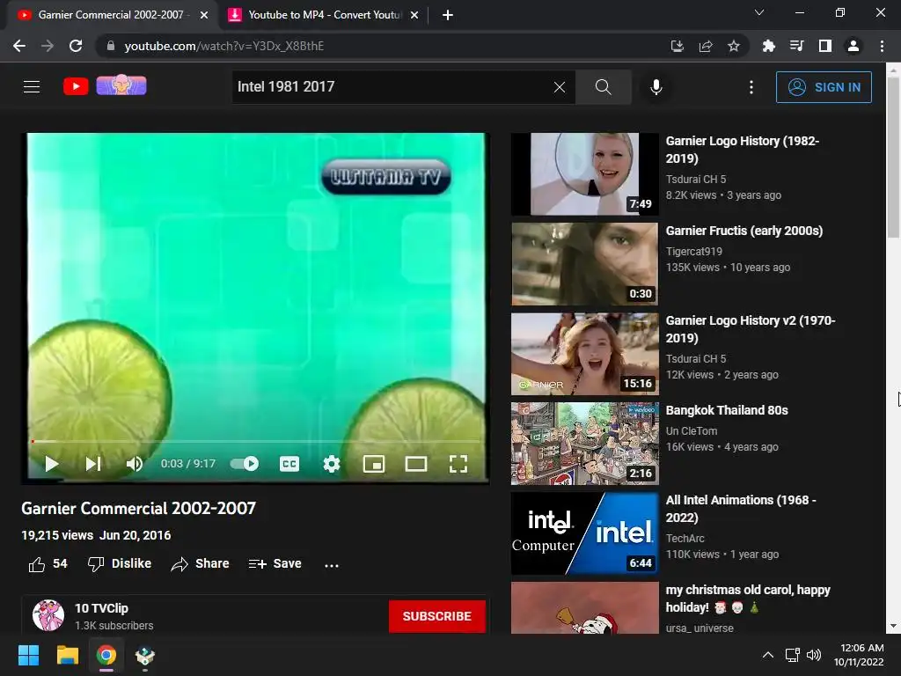The height and width of the screenshot is (676, 901).
Task: View site information lock icon
Action: pos(111,46)
